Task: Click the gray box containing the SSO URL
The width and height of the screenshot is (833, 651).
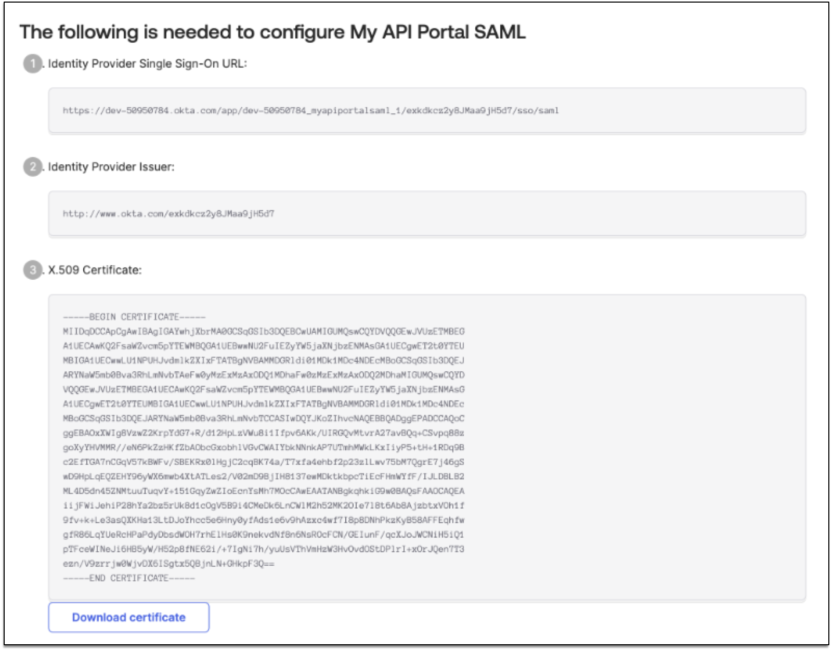Action: 426,110
